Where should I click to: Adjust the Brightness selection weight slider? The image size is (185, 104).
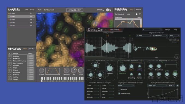96,88
